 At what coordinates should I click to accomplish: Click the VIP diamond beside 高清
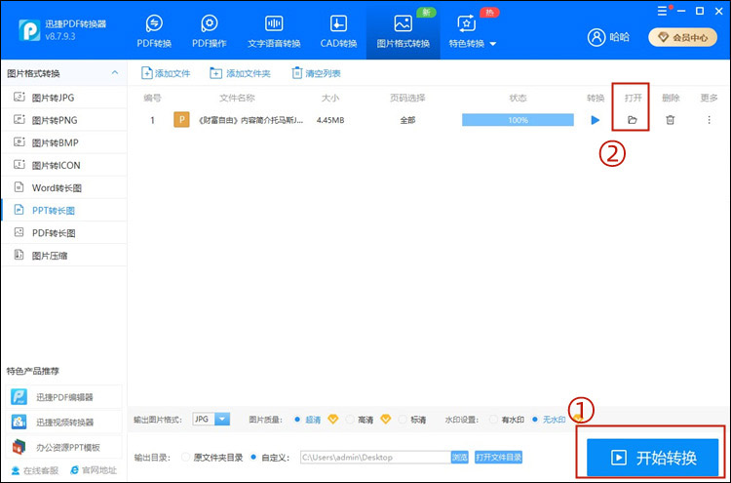pyautogui.click(x=385, y=419)
